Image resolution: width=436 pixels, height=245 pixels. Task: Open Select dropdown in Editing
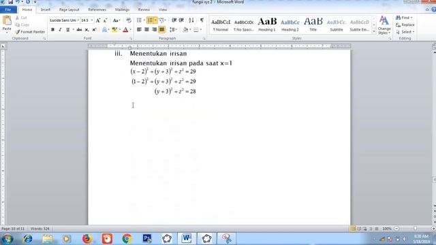[405, 32]
